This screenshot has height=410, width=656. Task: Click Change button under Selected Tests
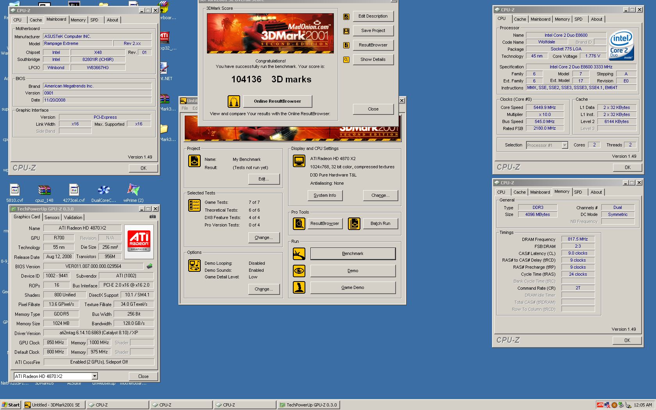point(264,237)
